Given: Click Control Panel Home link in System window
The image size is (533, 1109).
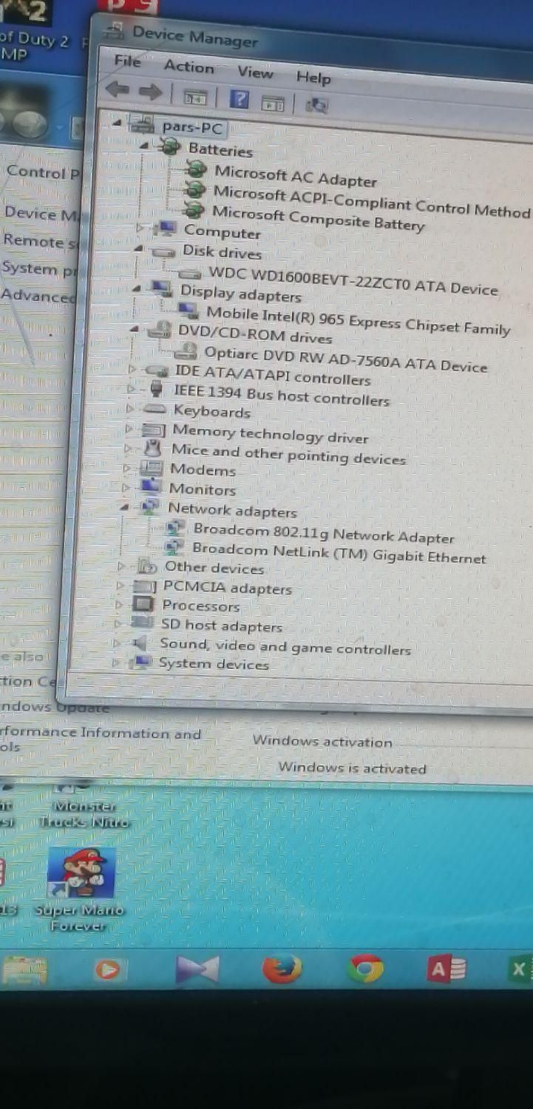Looking at the screenshot, I should [x=42, y=173].
